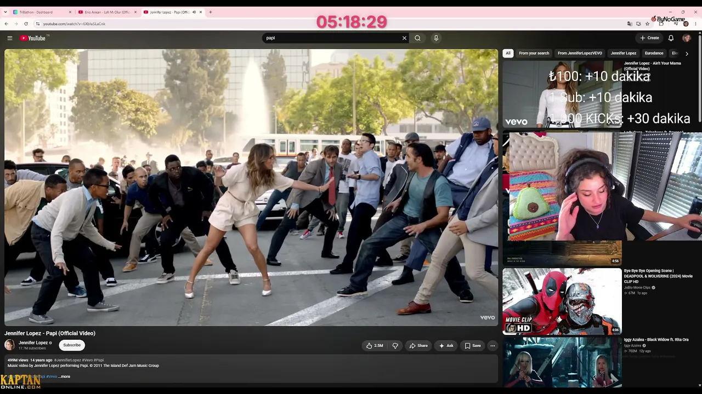The height and width of the screenshot is (394, 702).
Task: Open the Jennifer Lopez channel avatar
Action: (10, 345)
